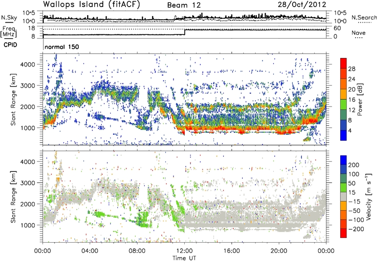This screenshot has height=261, width=377.
Task: Click the "-15" label on the Velocity color bar
Action: click(354, 202)
